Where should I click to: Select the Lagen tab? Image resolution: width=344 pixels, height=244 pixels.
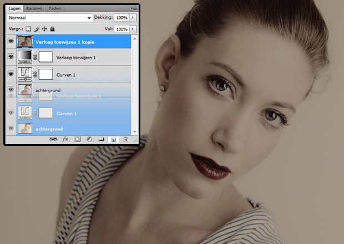coord(14,8)
